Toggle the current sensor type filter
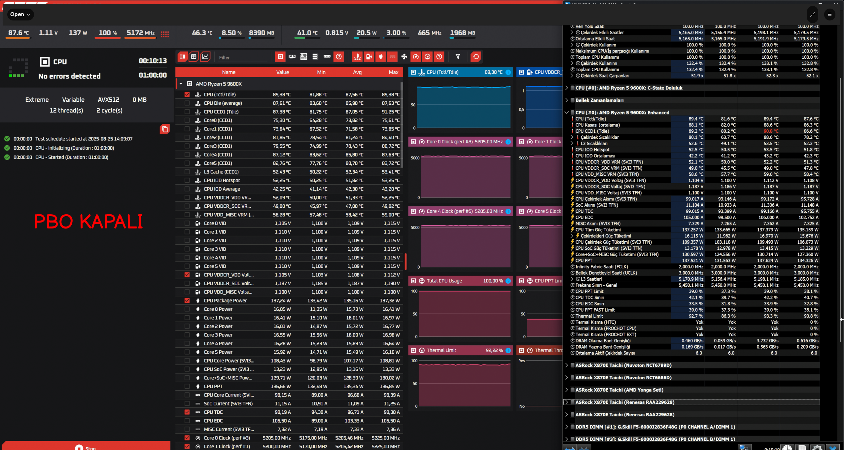Image resolution: width=844 pixels, height=450 pixels. (x=392, y=57)
